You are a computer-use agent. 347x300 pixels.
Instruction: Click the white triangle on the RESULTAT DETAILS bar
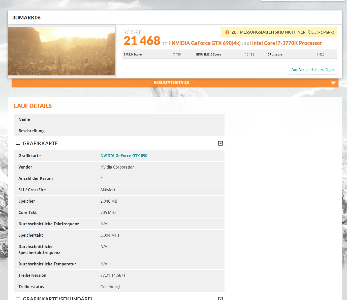[x=333, y=83]
